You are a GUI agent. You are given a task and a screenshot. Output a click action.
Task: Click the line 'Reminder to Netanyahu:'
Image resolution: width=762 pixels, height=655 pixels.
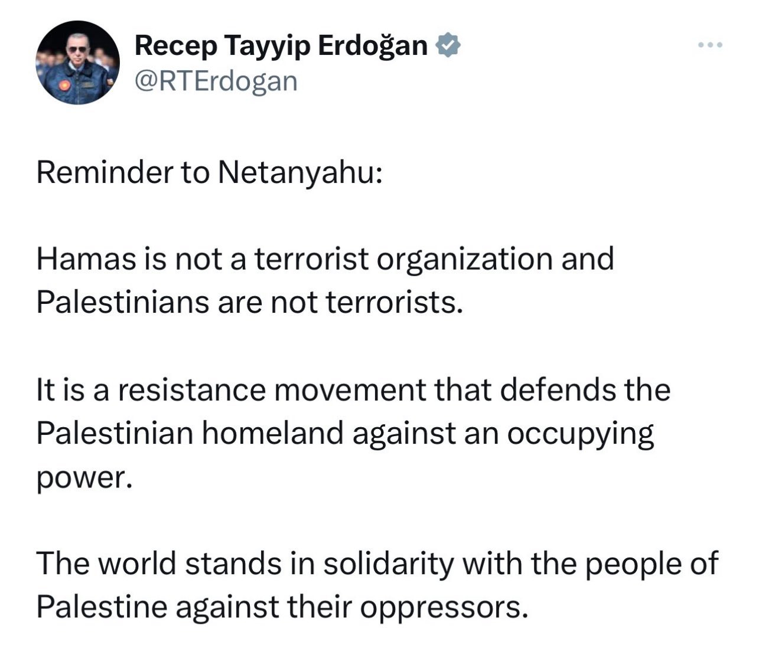(x=210, y=173)
